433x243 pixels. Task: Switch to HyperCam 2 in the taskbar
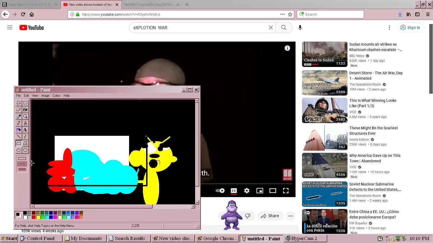(x=306, y=238)
